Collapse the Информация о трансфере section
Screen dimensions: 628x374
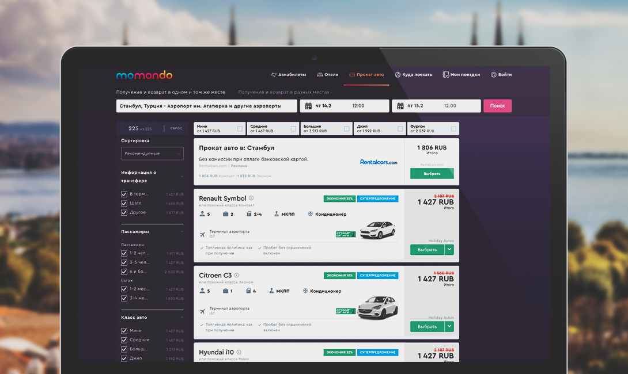(x=182, y=177)
